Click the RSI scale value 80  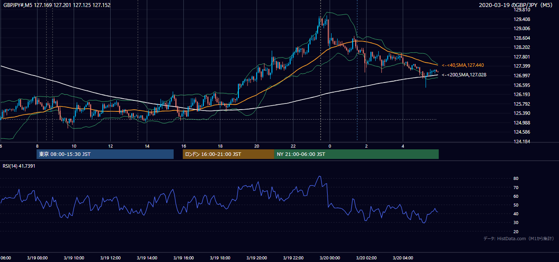point(516,179)
